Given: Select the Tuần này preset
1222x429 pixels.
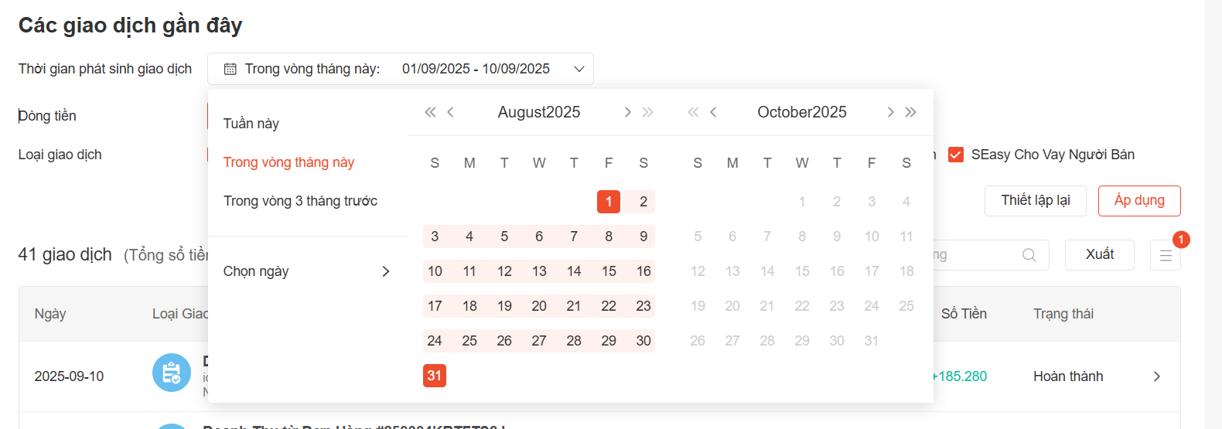Looking at the screenshot, I should [x=251, y=124].
